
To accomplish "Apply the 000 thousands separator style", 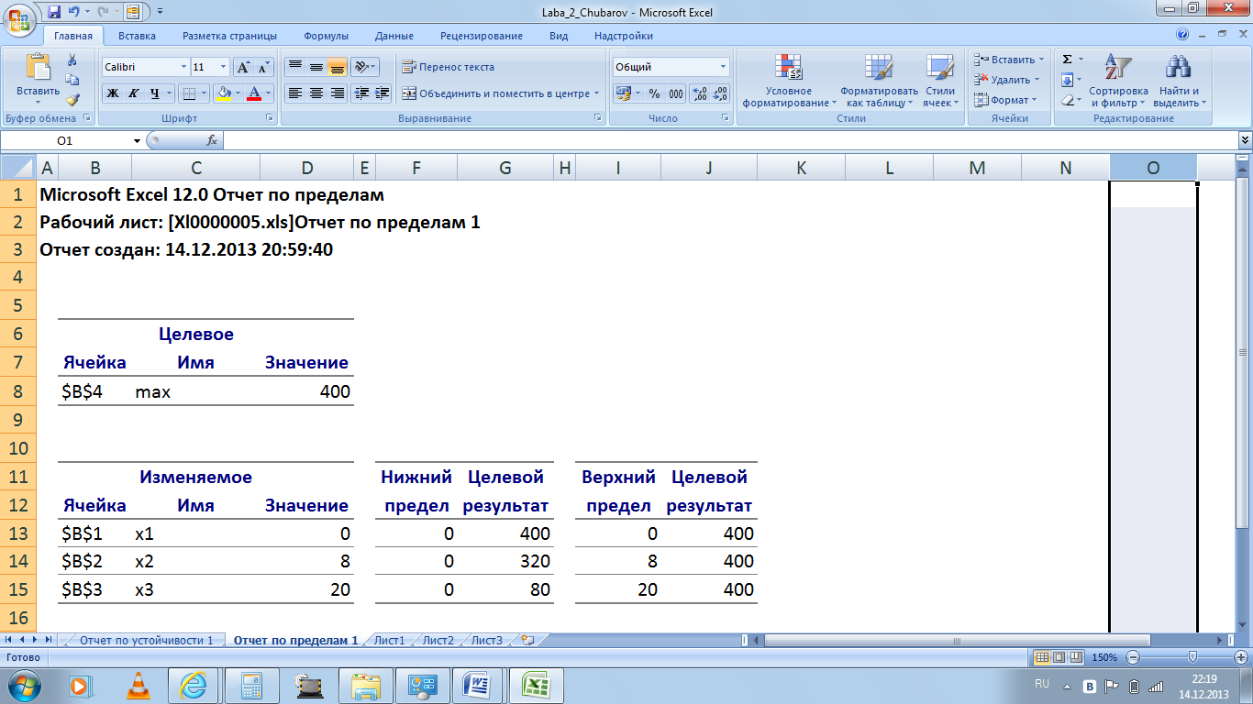I will point(676,93).
